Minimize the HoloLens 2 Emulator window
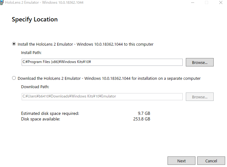This screenshot has height=167, width=227. (193, 2)
